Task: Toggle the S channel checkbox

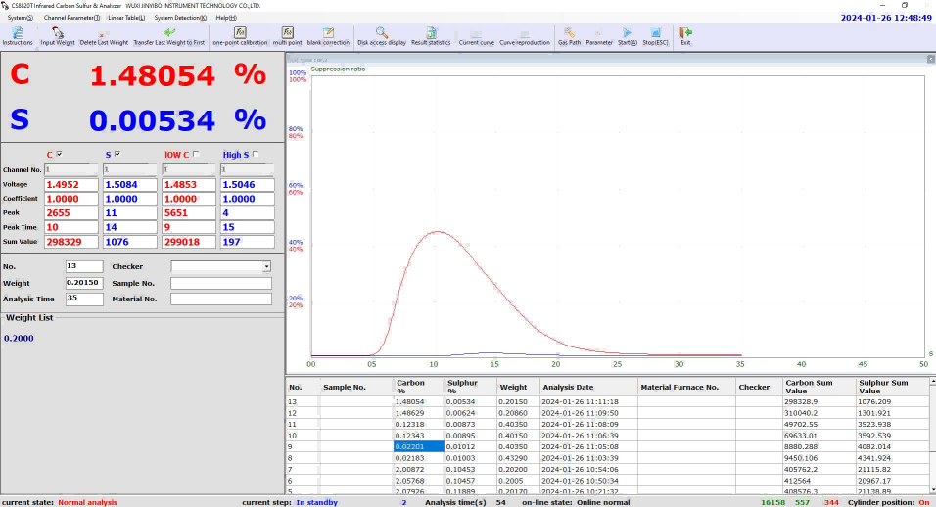Action: (117, 154)
